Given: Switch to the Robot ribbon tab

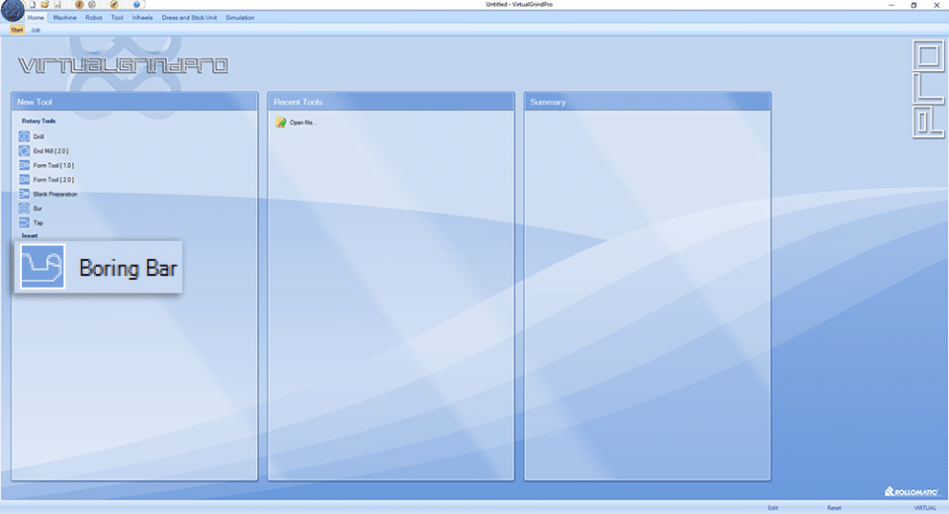Looking at the screenshot, I should pos(94,18).
